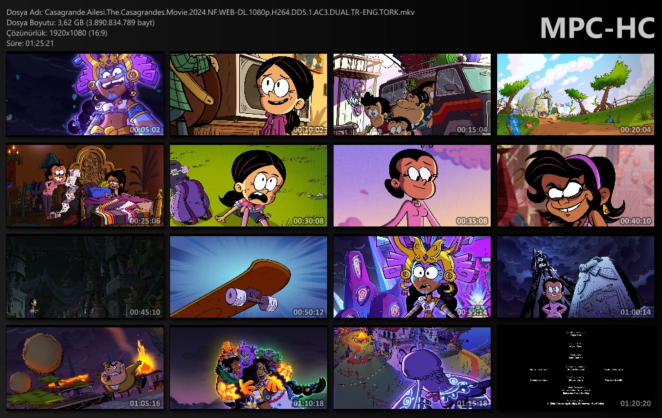Open the landscape frame at 00:20:04
The height and width of the screenshot is (418, 662).
pyautogui.click(x=575, y=94)
